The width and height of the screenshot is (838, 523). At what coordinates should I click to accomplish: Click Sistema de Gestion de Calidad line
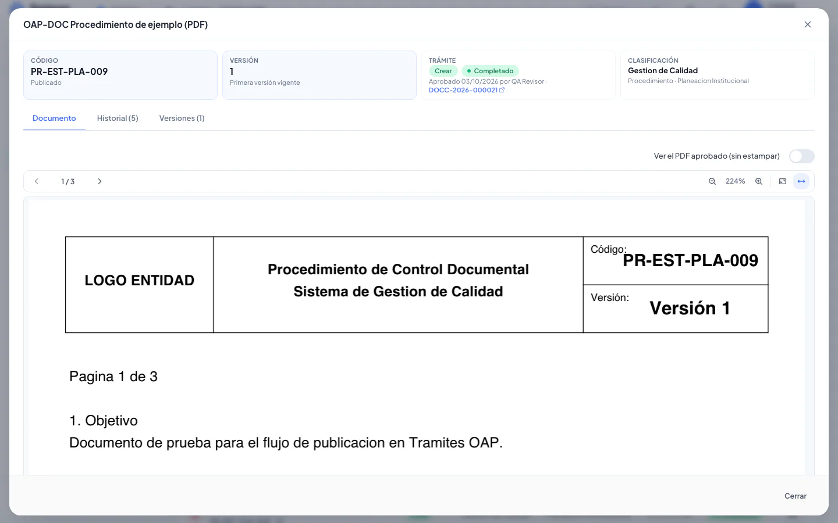pyautogui.click(x=398, y=291)
